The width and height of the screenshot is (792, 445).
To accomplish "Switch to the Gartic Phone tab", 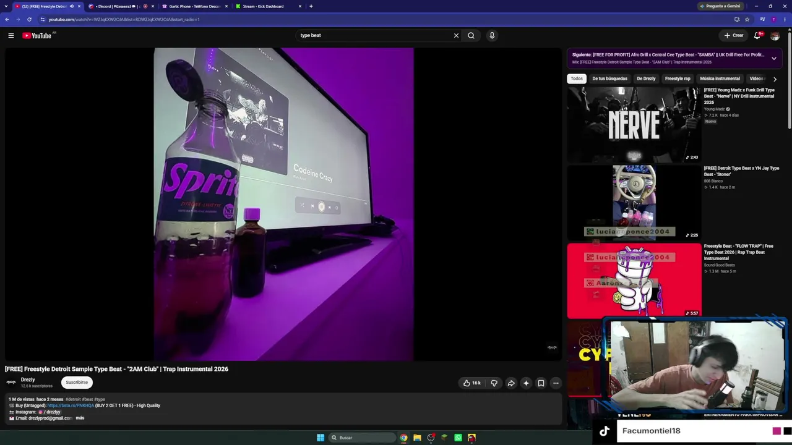I will tap(194, 6).
